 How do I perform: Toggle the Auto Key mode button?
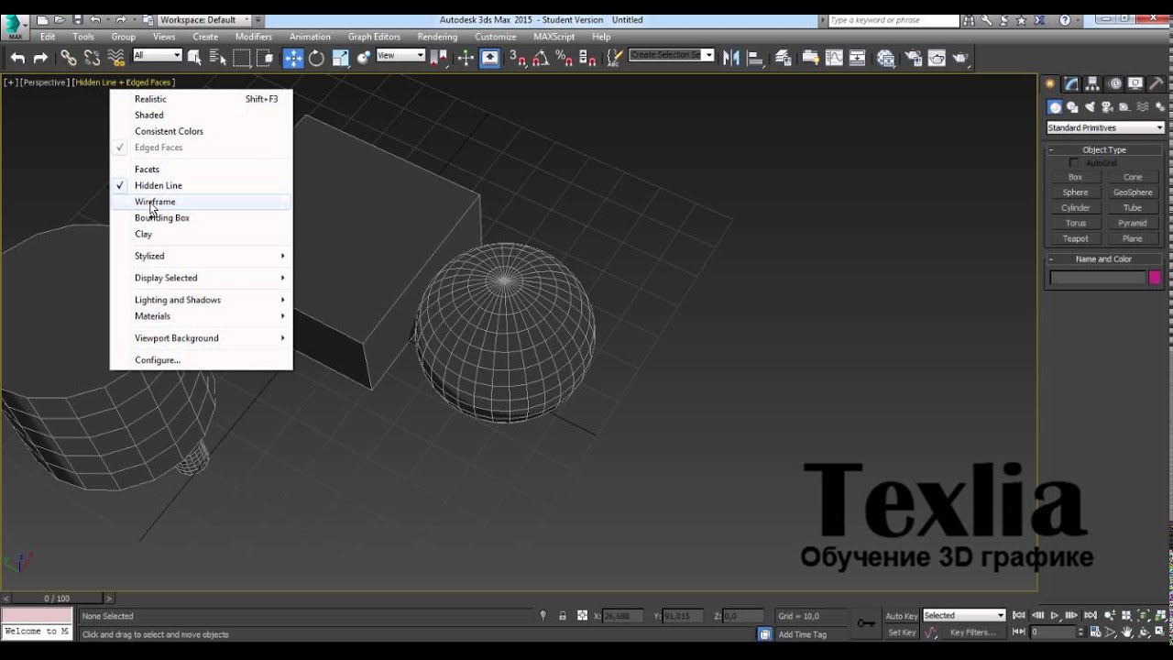(902, 616)
